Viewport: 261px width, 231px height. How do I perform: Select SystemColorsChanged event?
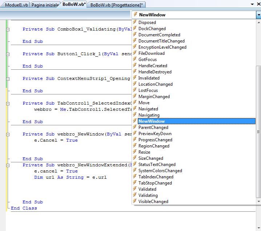coord(160,171)
